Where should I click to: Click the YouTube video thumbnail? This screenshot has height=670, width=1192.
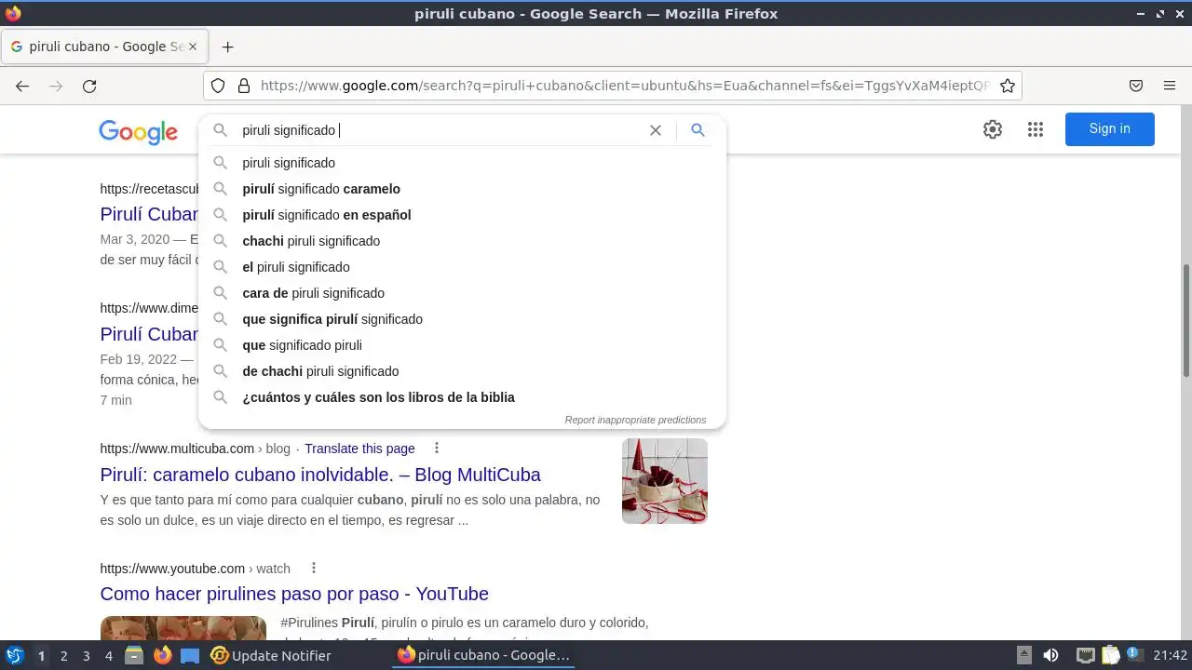[x=183, y=628]
